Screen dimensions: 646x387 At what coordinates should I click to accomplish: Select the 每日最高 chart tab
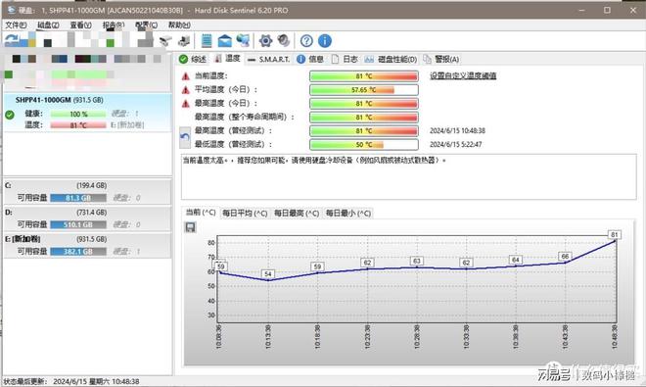pyautogui.click(x=297, y=214)
